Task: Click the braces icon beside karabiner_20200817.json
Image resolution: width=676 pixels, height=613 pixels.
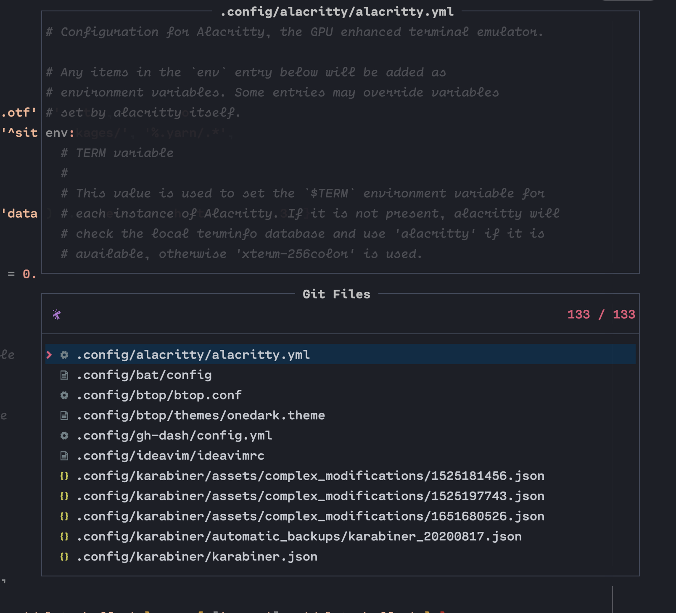Action: [x=63, y=536]
